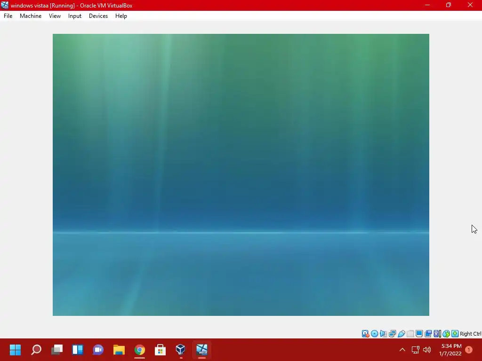The height and width of the screenshot is (361, 482).
Task: Switch to Google Chrome on taskbar
Action: coord(139,350)
